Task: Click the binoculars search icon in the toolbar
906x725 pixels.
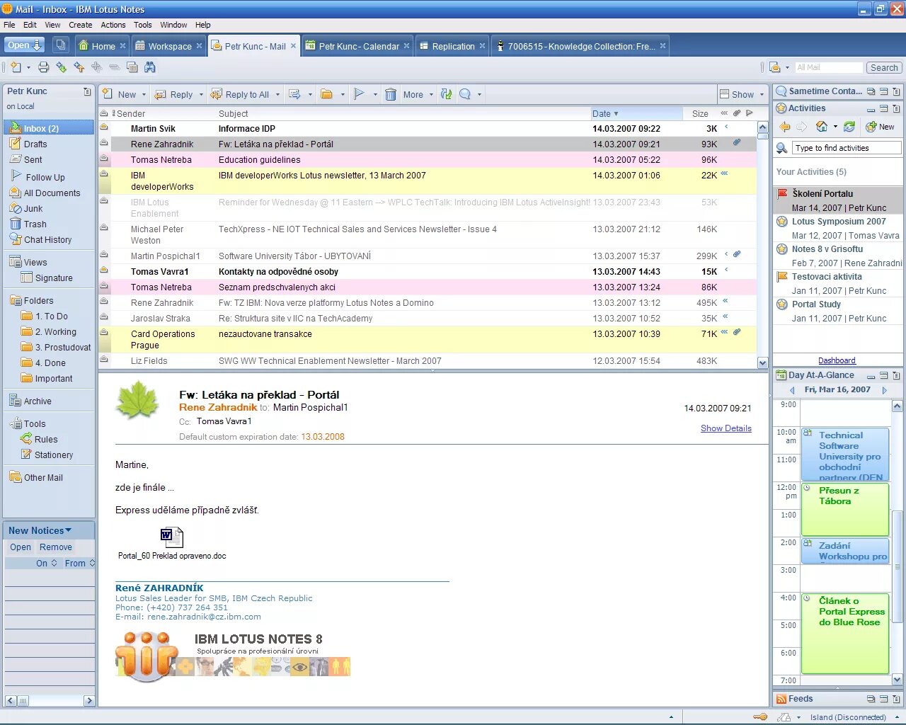Action: tap(150, 67)
